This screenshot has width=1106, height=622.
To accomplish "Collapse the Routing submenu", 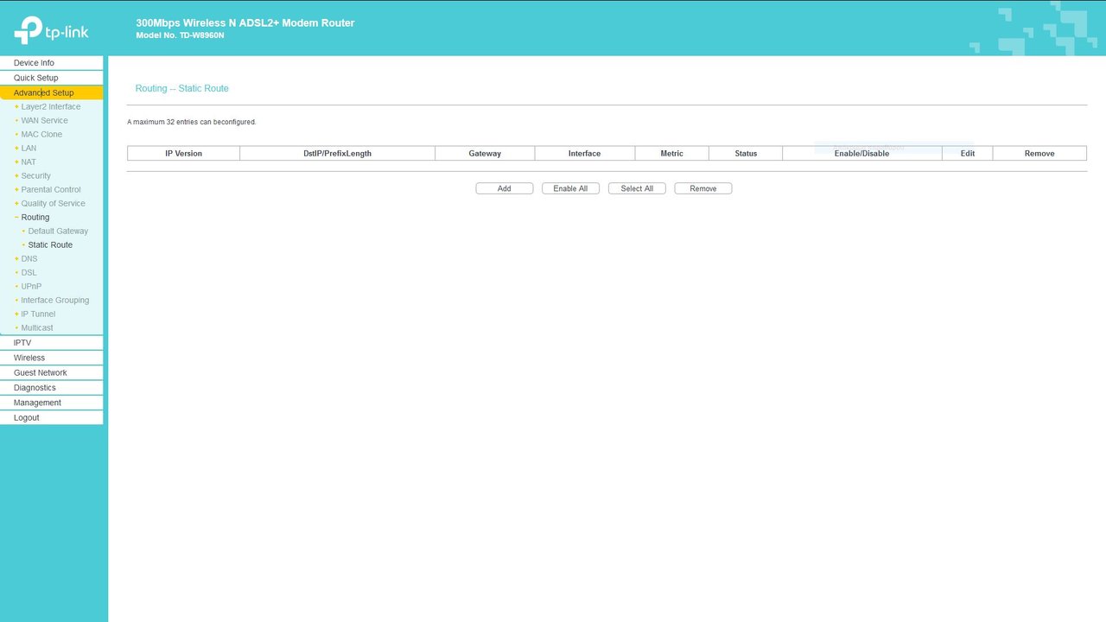I will coord(35,218).
